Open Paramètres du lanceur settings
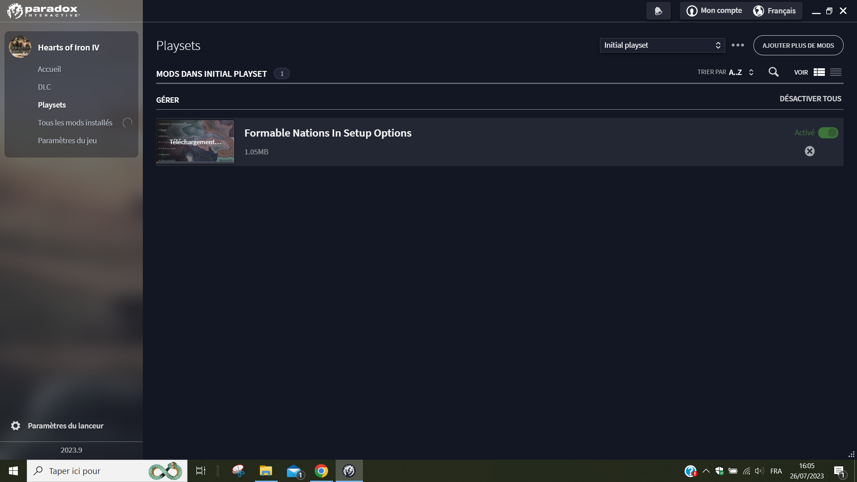This screenshot has width=857, height=482. [x=57, y=426]
